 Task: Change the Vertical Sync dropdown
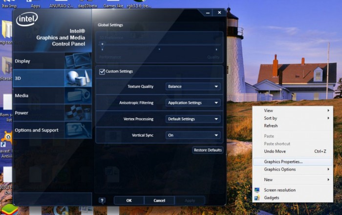193,135
